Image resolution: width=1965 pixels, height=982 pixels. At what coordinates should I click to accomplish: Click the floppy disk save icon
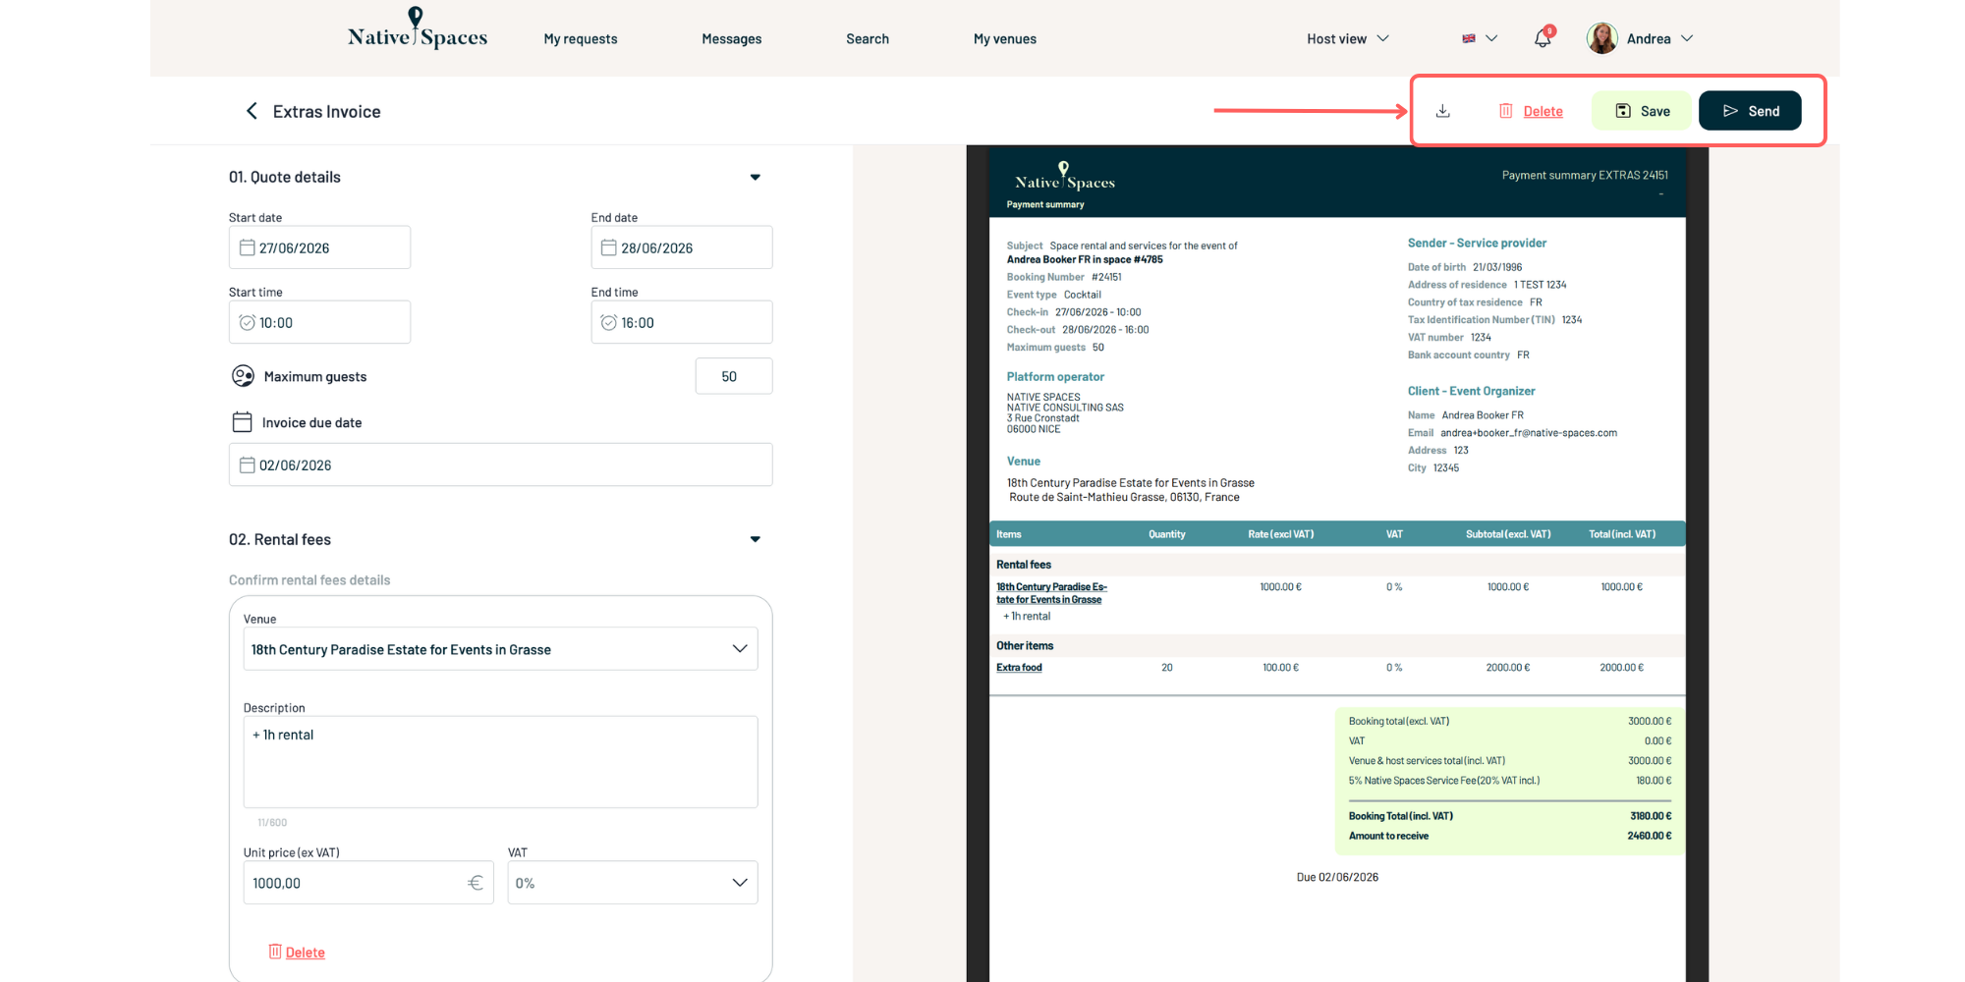[1623, 111]
